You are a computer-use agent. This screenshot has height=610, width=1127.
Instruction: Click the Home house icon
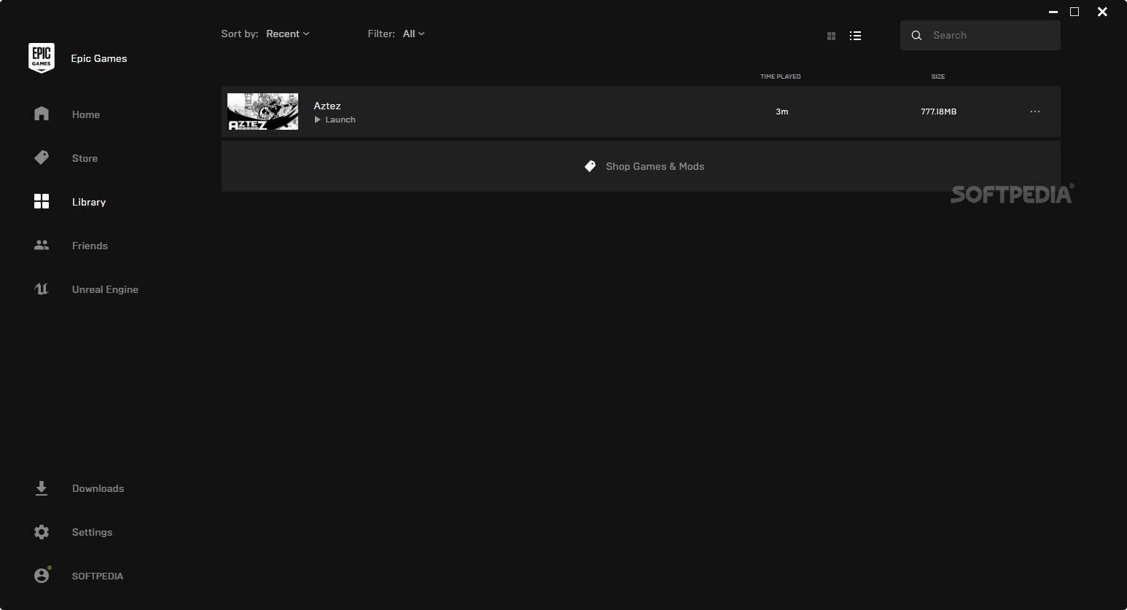(x=42, y=114)
